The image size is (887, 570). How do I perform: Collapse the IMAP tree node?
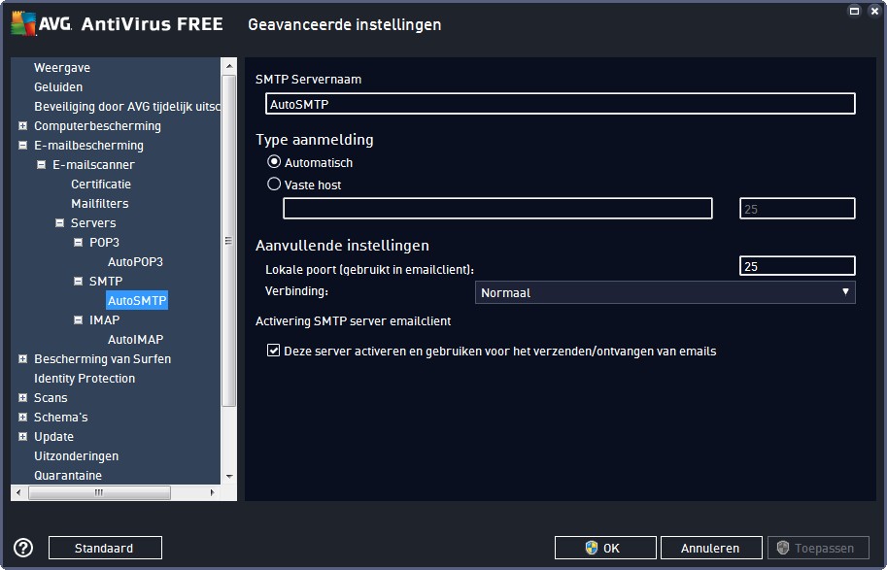click(78, 320)
